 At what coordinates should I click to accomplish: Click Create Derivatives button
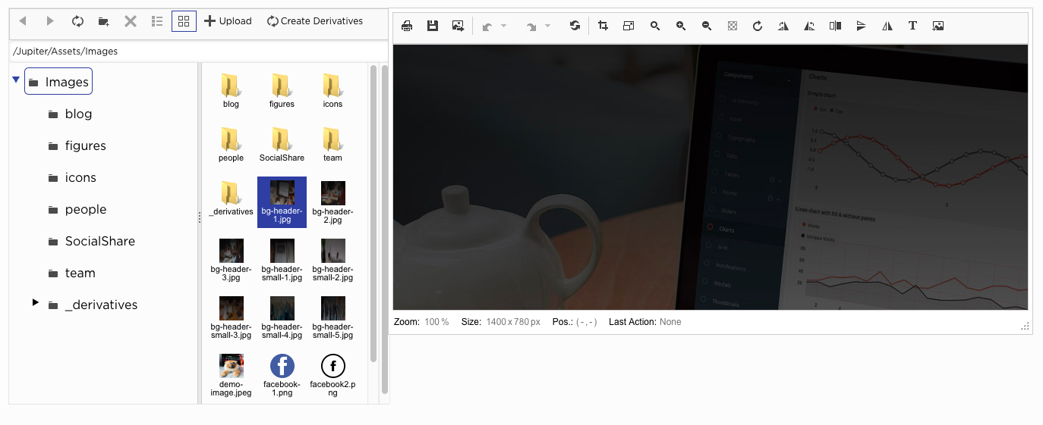pos(315,21)
